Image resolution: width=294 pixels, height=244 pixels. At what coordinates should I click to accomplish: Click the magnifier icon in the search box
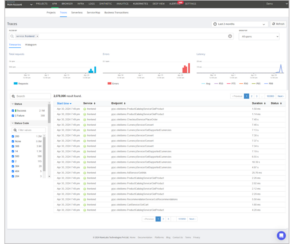(13, 96)
